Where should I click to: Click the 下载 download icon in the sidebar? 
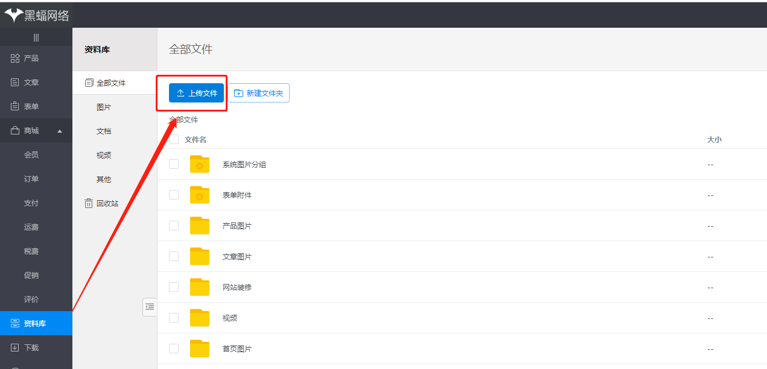pyautogui.click(x=15, y=348)
